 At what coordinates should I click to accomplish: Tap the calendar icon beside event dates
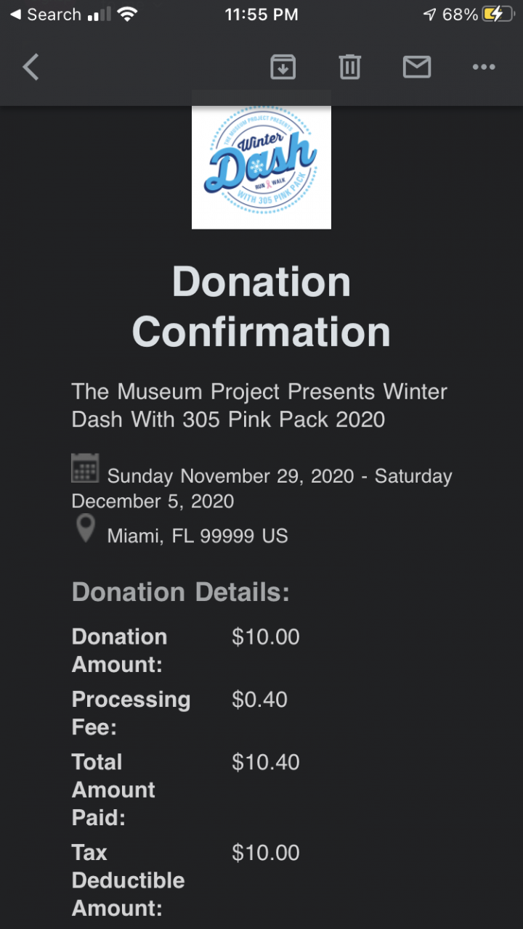85,468
